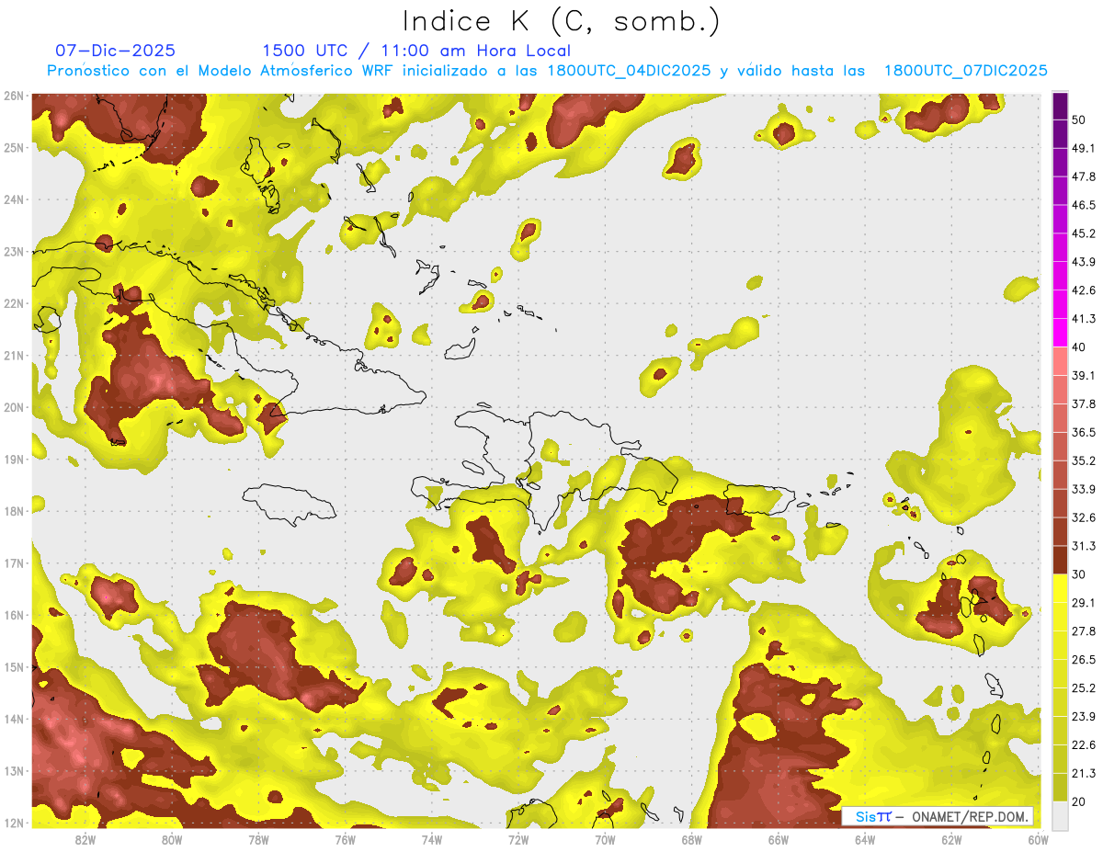
Task: Click the longitude label "64W"
Action: pos(865,839)
